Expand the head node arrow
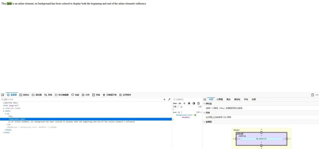 tap(4, 108)
